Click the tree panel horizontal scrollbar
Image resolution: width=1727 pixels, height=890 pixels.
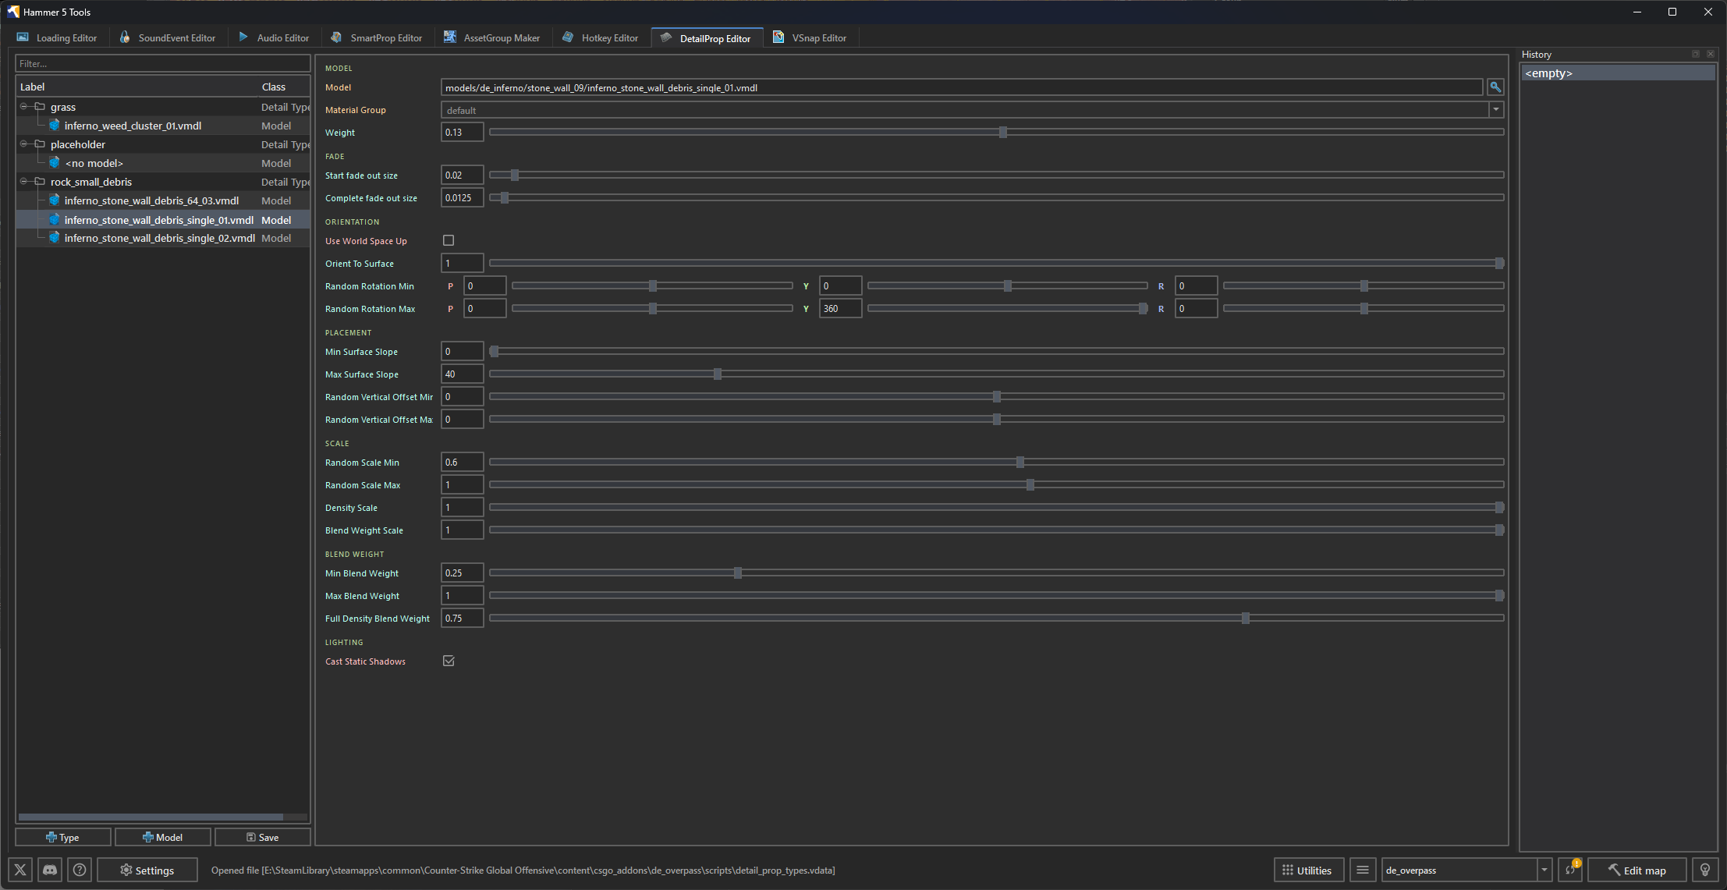point(151,817)
